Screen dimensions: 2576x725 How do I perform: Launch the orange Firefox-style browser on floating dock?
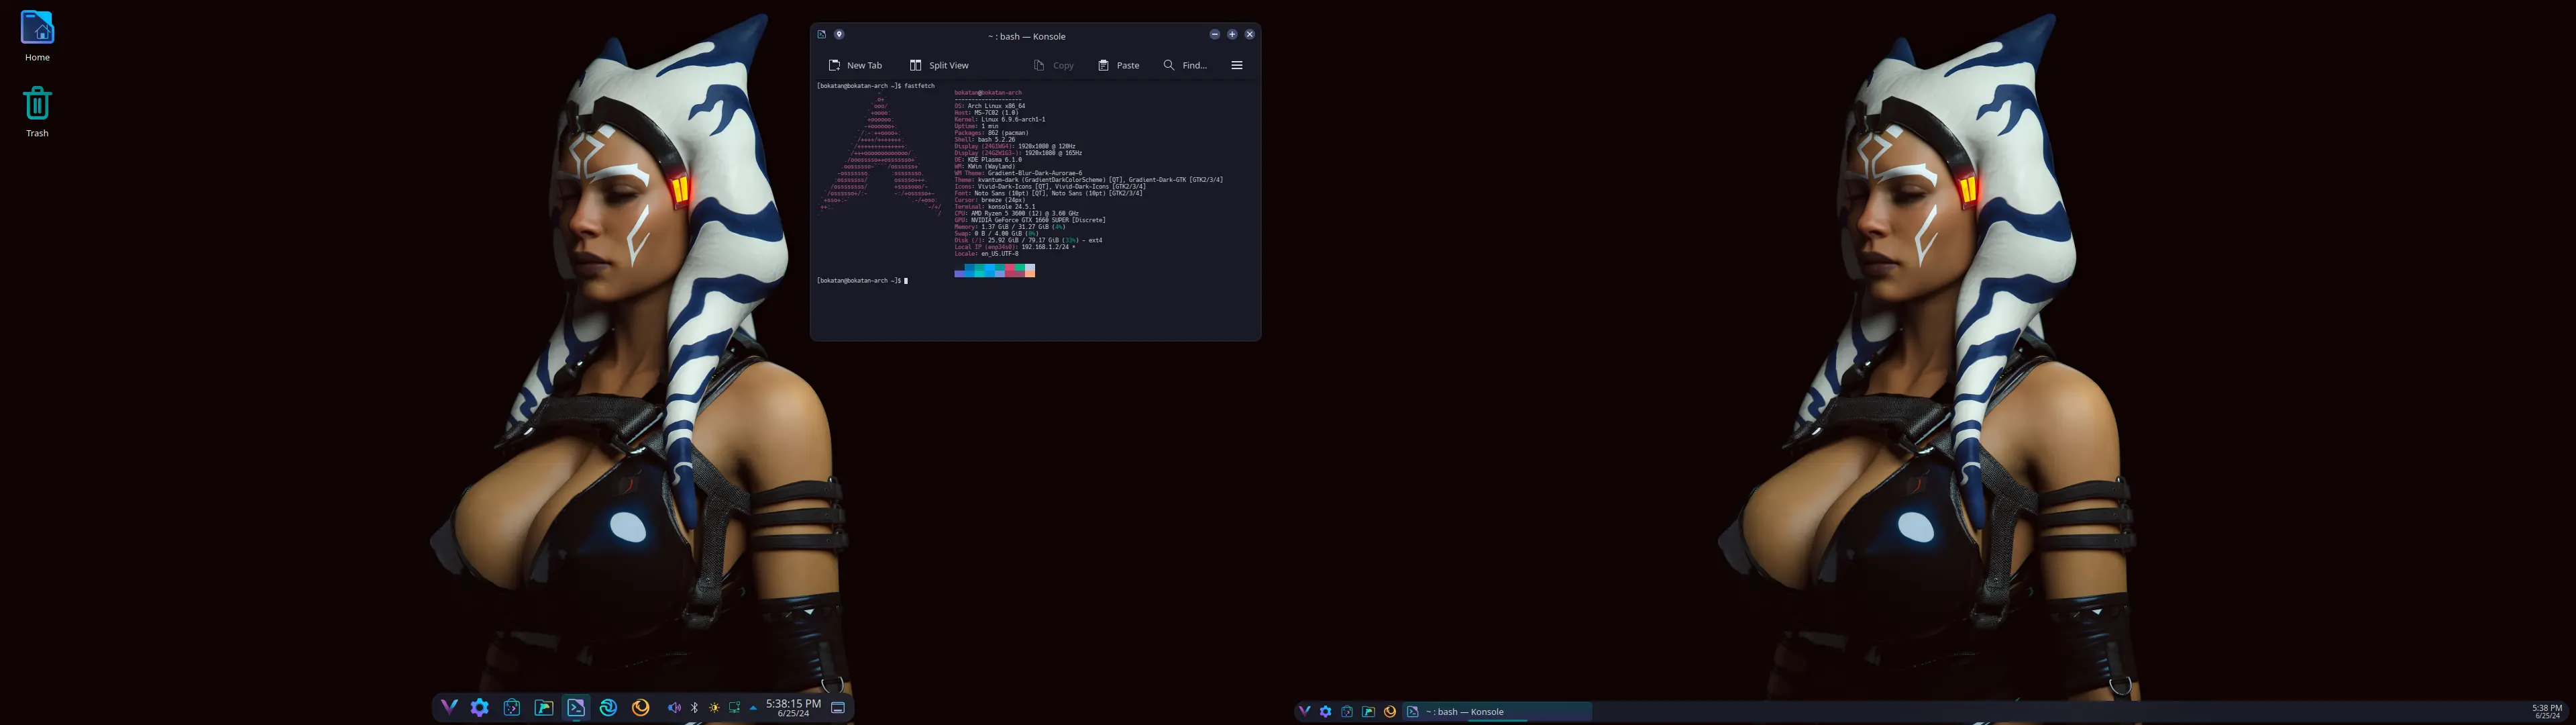pos(641,707)
